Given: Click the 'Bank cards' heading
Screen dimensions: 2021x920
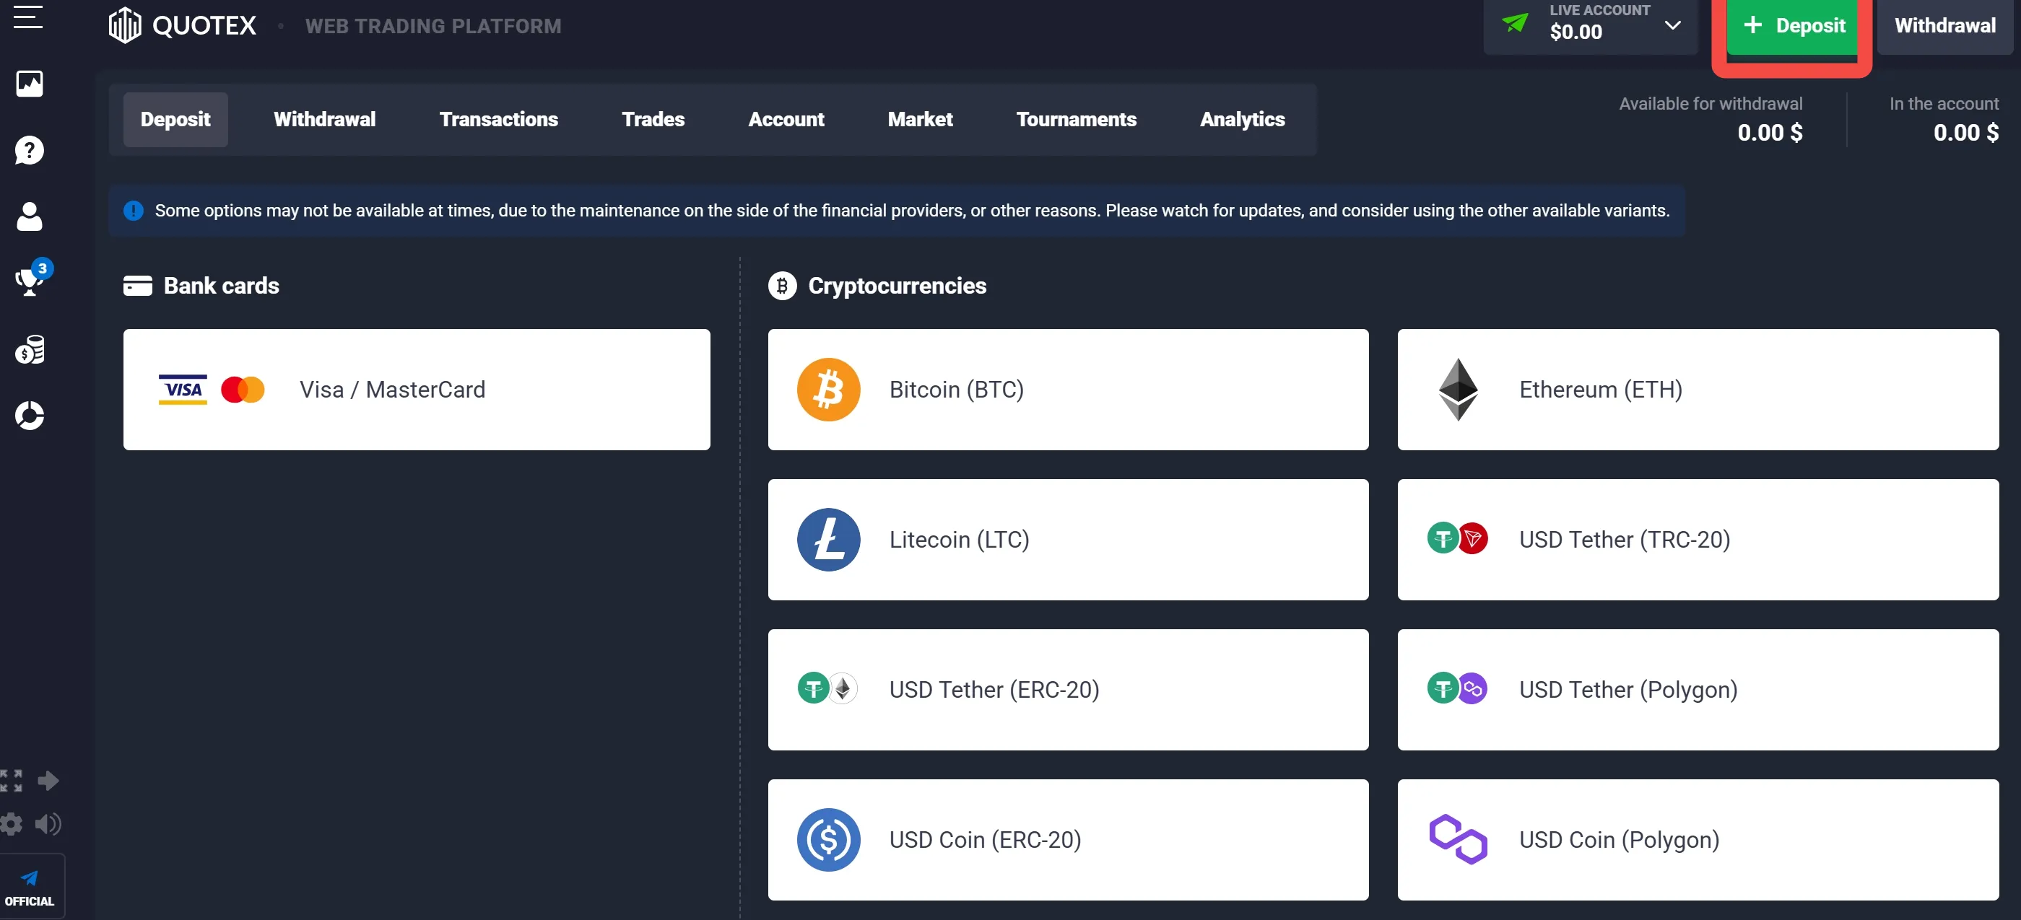Looking at the screenshot, I should pos(221,286).
